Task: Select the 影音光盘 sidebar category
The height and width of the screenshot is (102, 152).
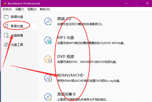Action: click(x=20, y=26)
